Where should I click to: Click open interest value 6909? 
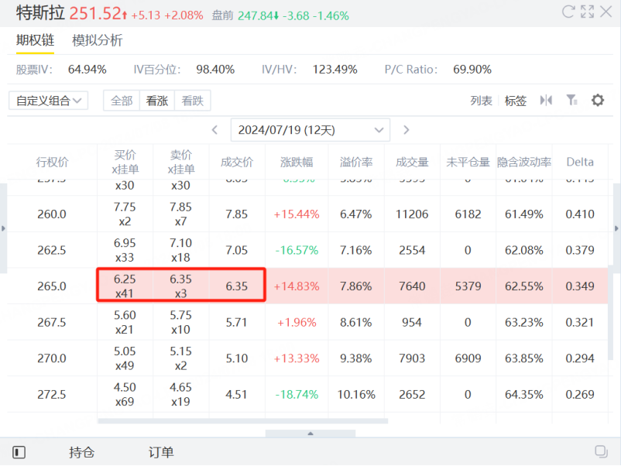pos(468,358)
